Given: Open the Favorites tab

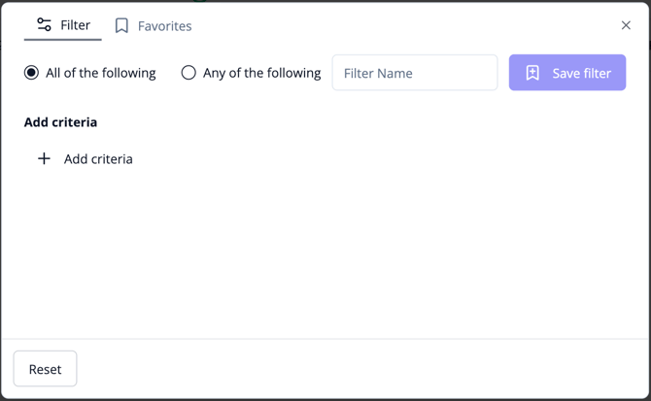Looking at the screenshot, I should click(154, 26).
